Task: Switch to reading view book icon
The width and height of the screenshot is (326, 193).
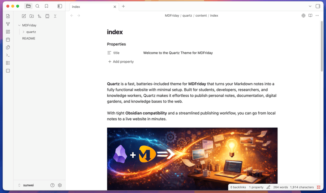Action: click(310, 15)
